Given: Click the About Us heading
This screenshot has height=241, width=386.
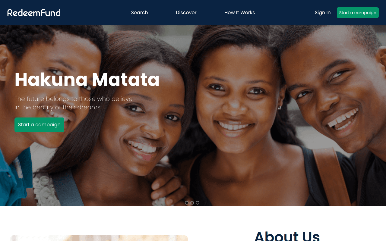Looking at the screenshot, I should click(x=287, y=236).
